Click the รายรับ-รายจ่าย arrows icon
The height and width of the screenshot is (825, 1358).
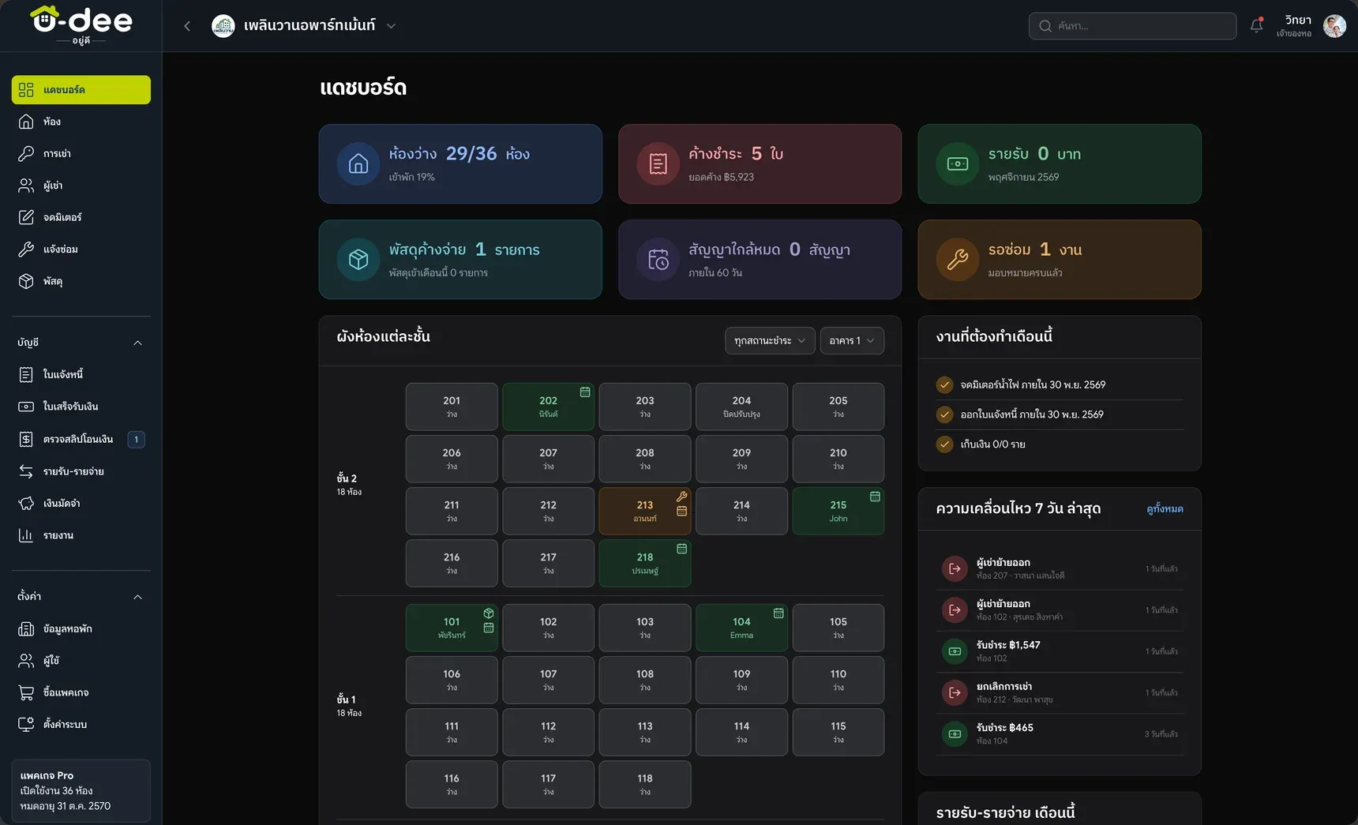tap(26, 471)
